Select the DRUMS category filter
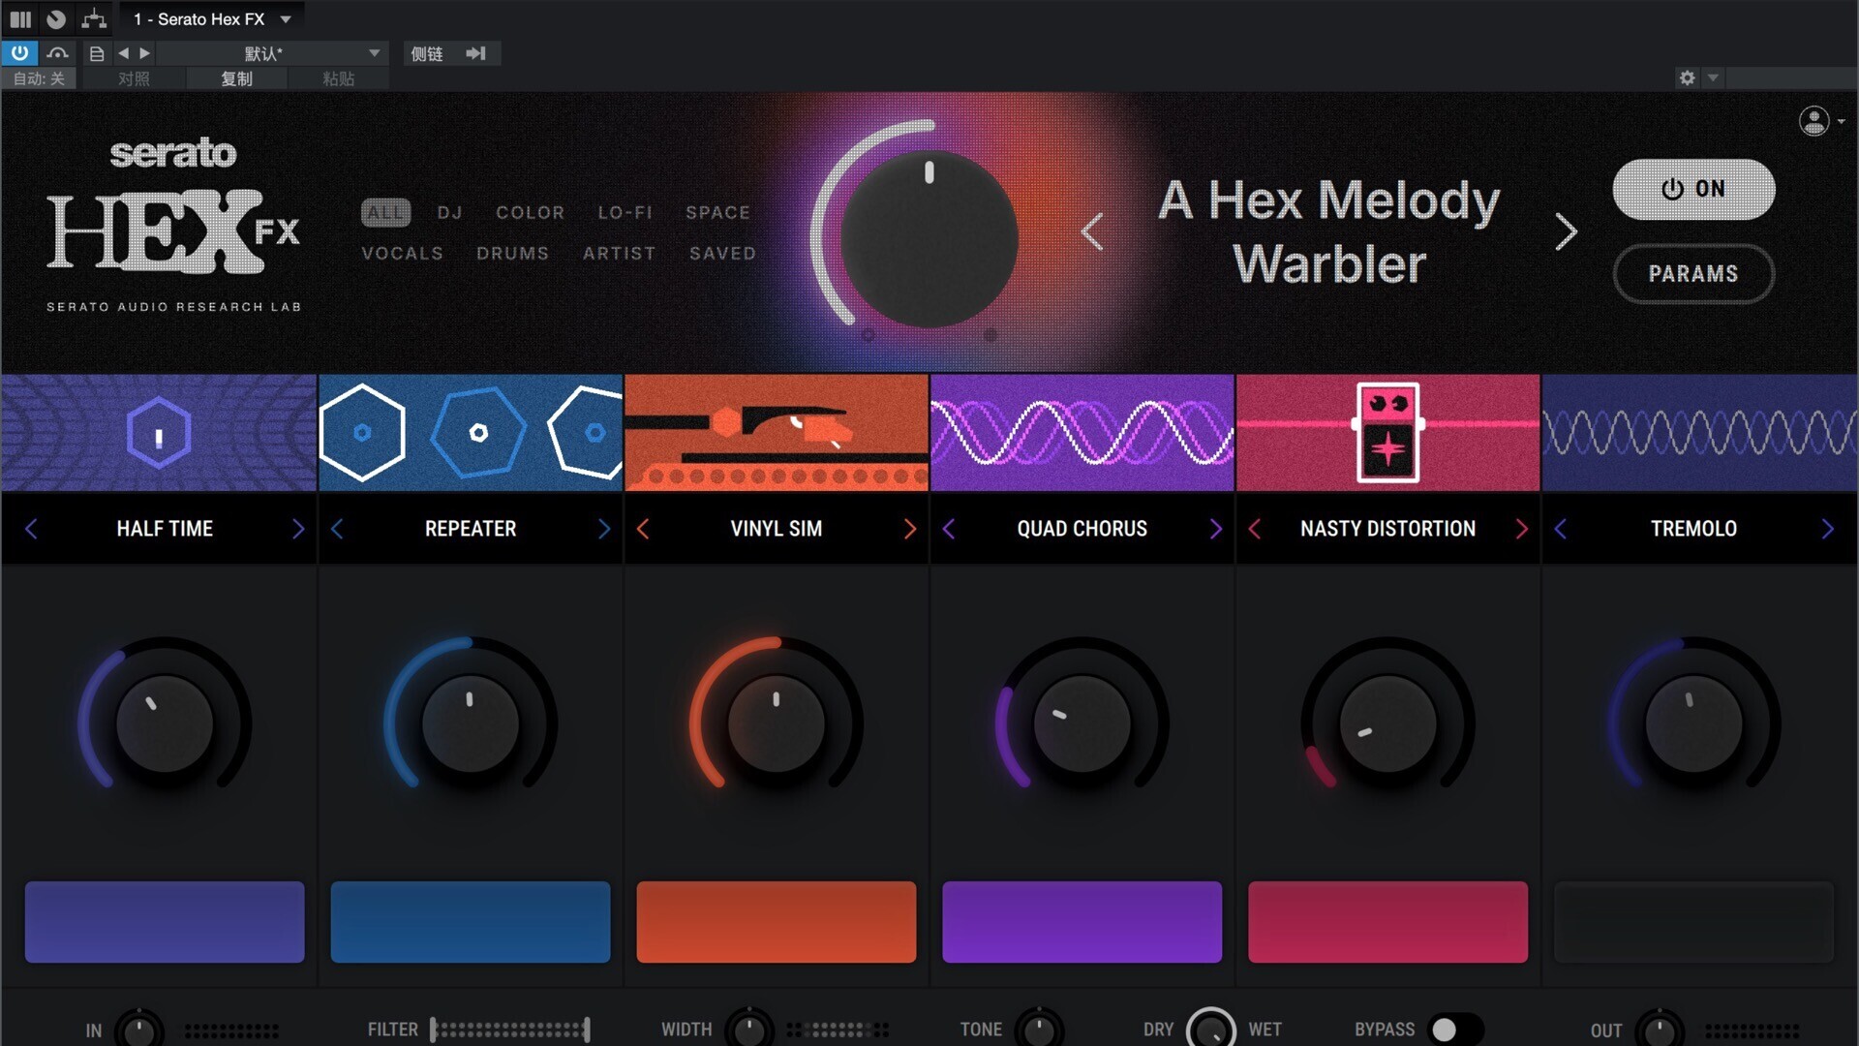Image resolution: width=1859 pixels, height=1046 pixels. 512,253
